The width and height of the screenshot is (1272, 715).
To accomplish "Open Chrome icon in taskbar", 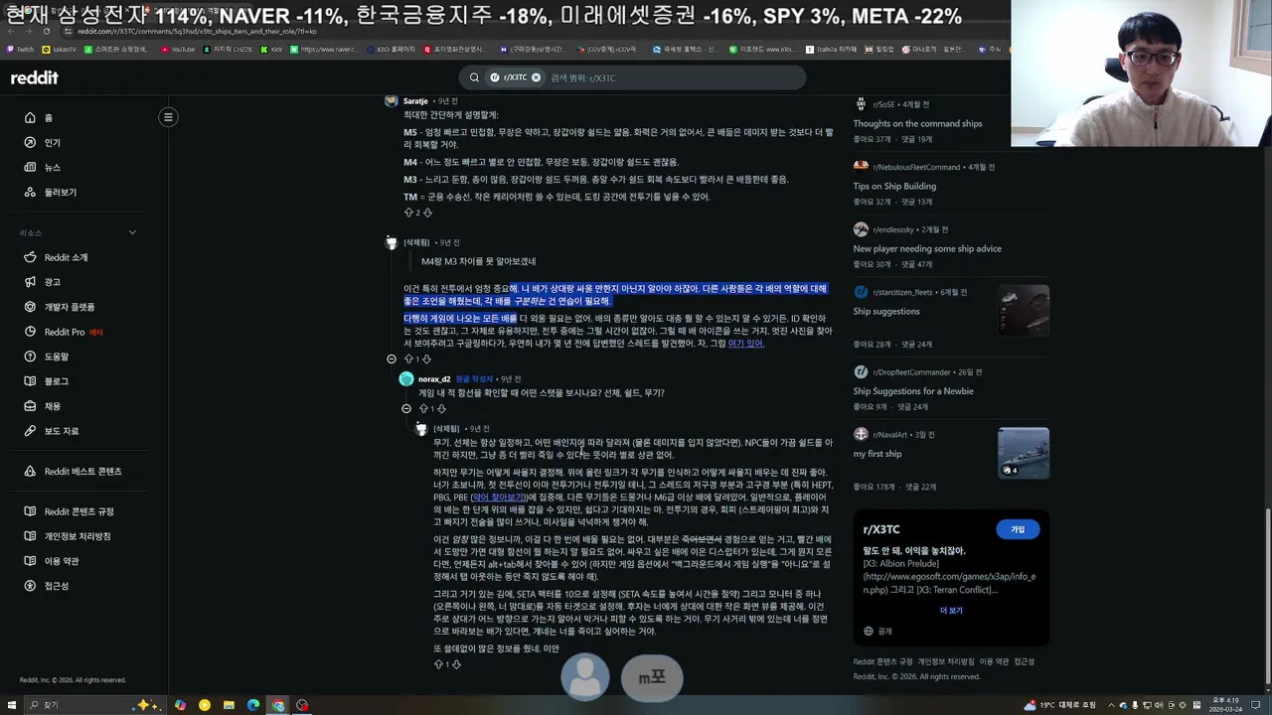I will [x=278, y=705].
